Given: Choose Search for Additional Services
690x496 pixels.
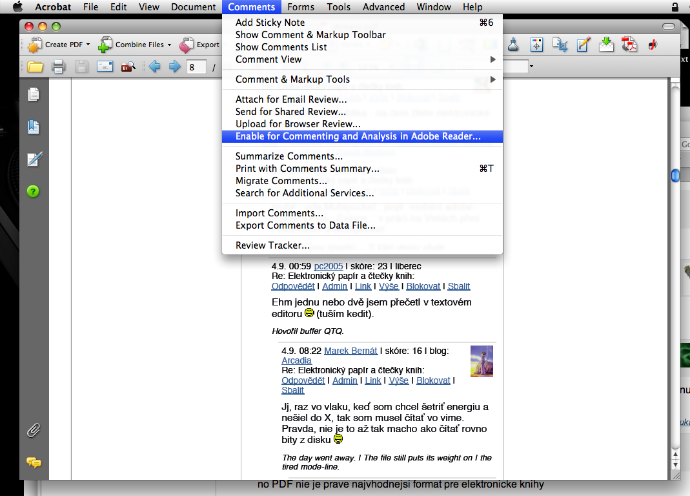Looking at the screenshot, I should click(x=362, y=193).
